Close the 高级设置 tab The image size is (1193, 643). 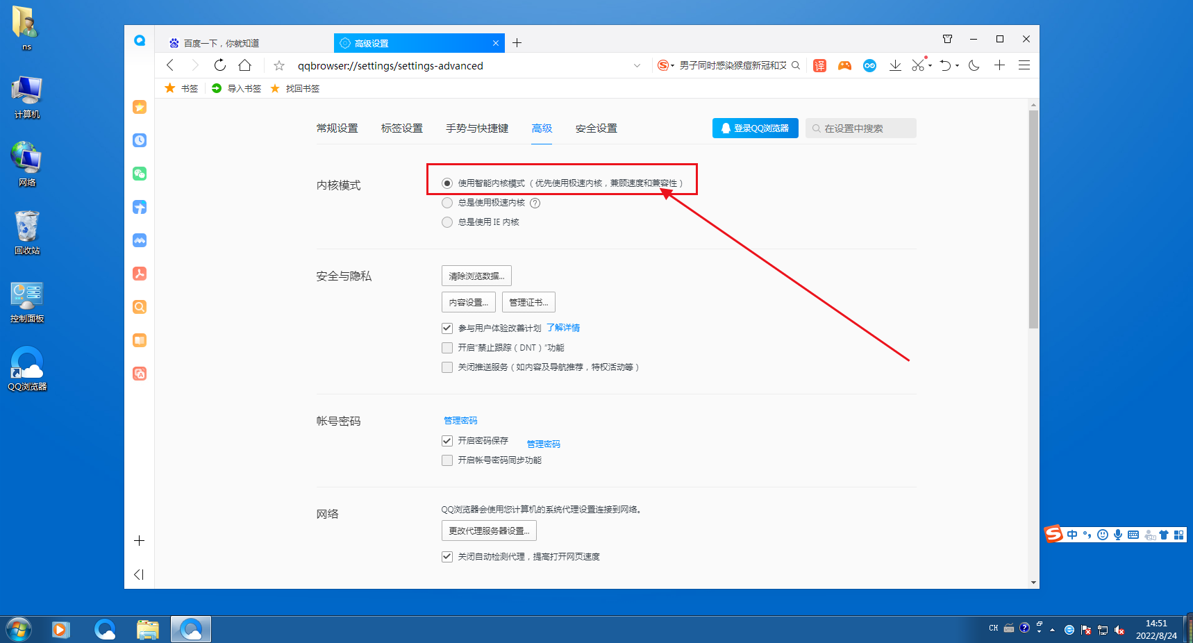click(496, 43)
